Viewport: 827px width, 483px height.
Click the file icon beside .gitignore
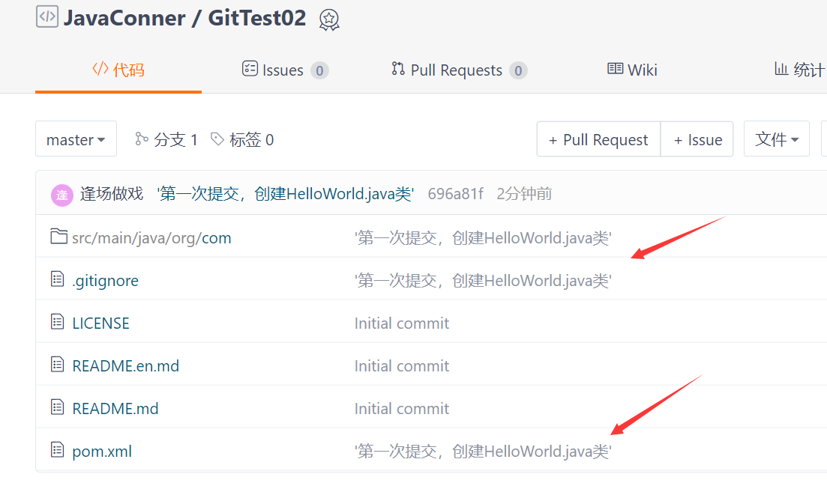coord(58,279)
